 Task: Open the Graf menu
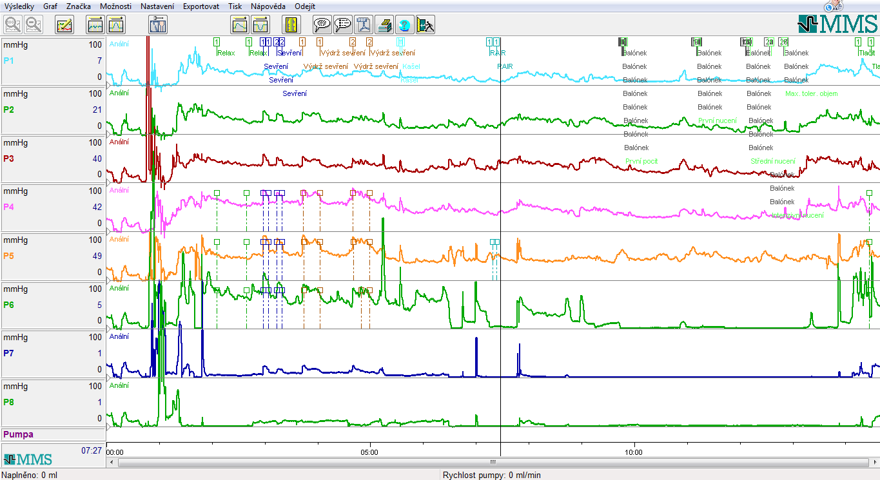coord(50,6)
